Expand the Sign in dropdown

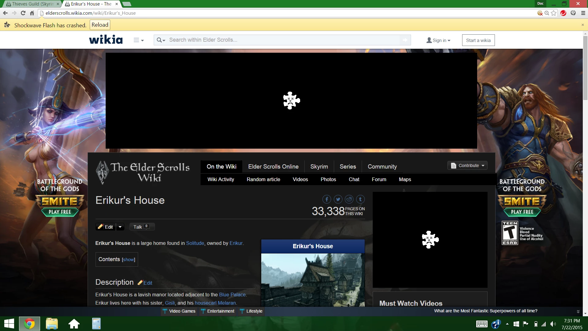tap(439, 40)
